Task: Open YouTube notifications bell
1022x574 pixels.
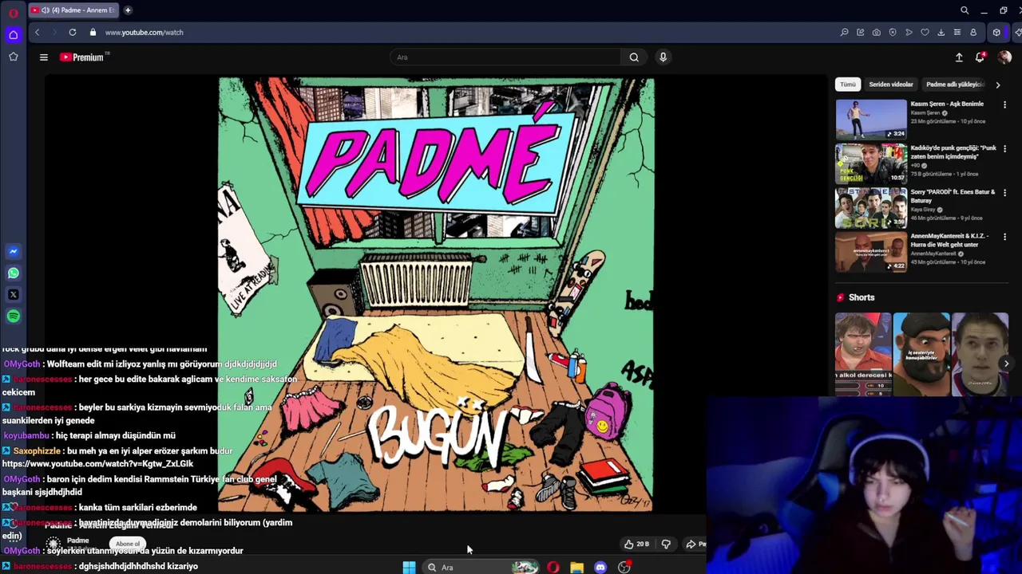Action: pos(980,57)
